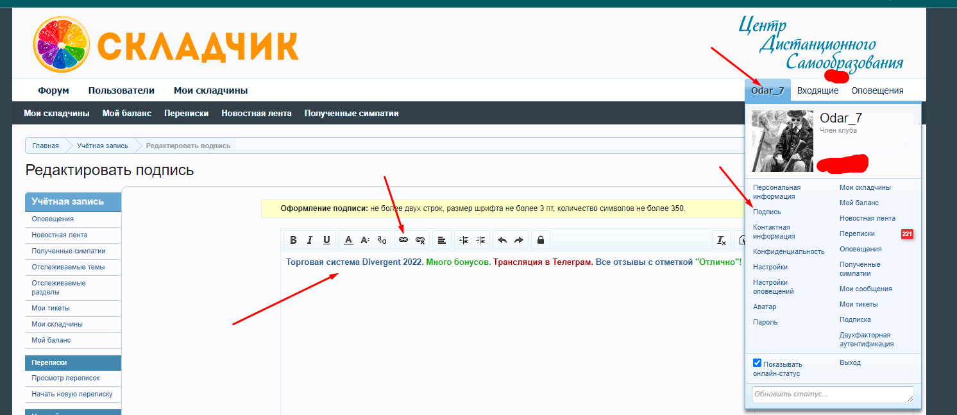Go to Учётная запись breadcrumb
957x415 pixels.
(102, 146)
